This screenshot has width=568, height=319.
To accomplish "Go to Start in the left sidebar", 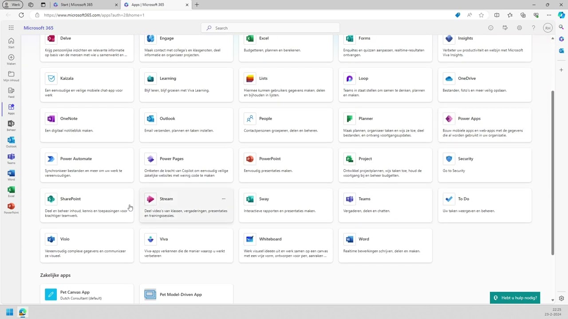I will click(x=11, y=43).
